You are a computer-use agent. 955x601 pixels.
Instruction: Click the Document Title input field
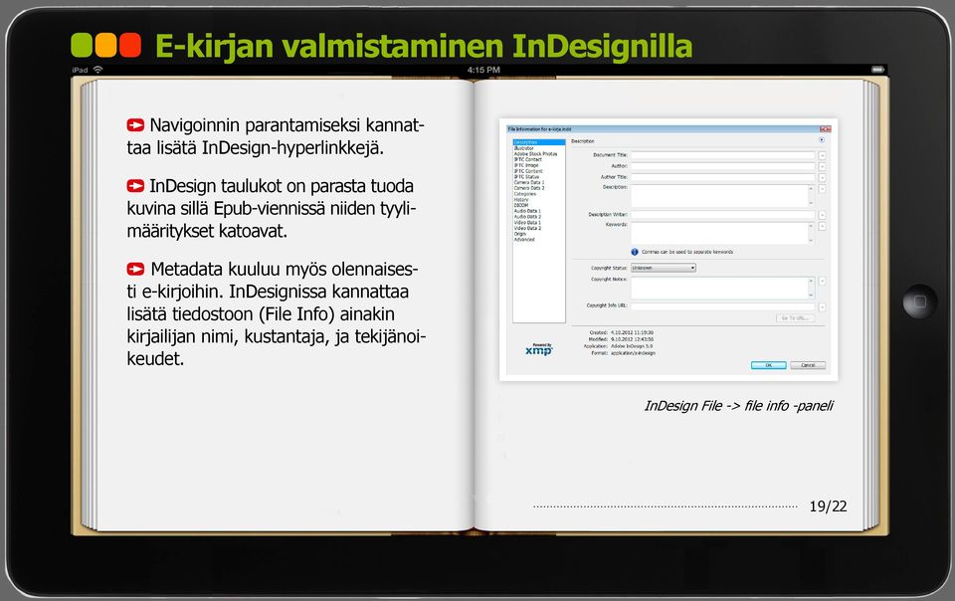[x=722, y=155]
